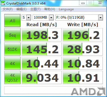Expand the 1000MB test size dropdown
The height and width of the screenshot is (97, 107).
click(x=51, y=18)
